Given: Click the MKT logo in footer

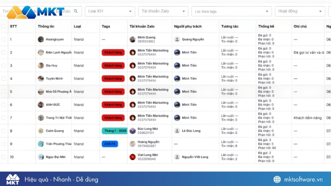Looking at the screenshot, I should click(13, 179).
